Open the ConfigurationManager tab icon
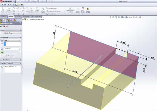Screen dimensions: 157x111 click(x=8, y=20)
